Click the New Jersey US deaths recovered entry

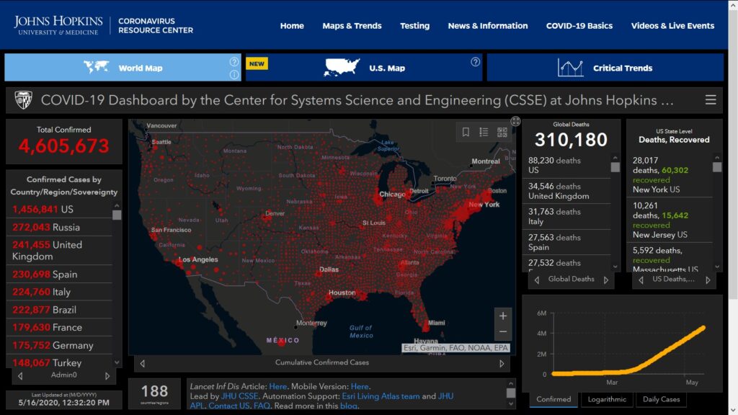coord(670,220)
